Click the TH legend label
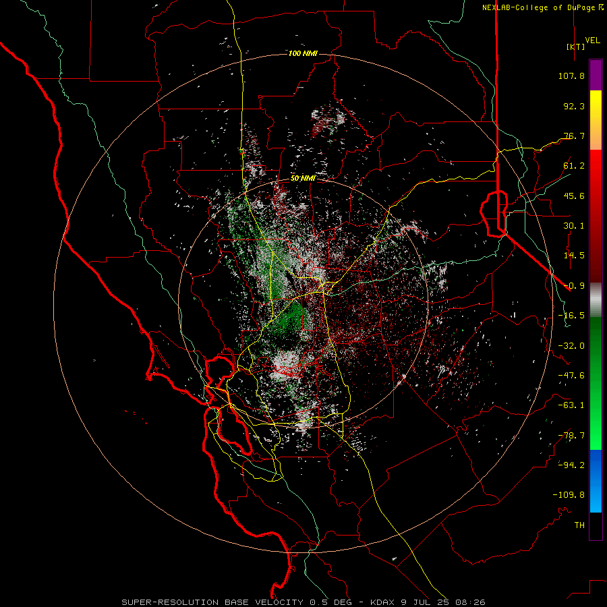 [x=579, y=525]
